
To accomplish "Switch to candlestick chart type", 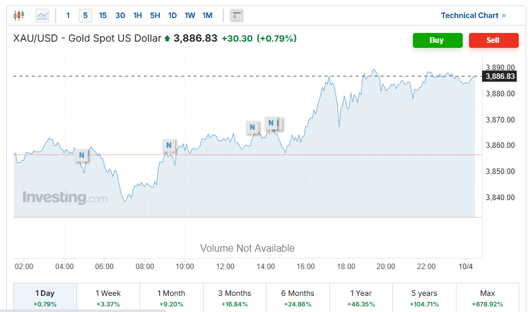I will coord(19,16).
